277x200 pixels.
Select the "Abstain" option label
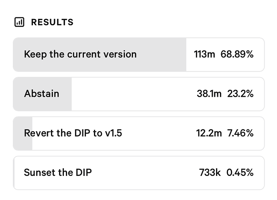pyautogui.click(x=41, y=94)
